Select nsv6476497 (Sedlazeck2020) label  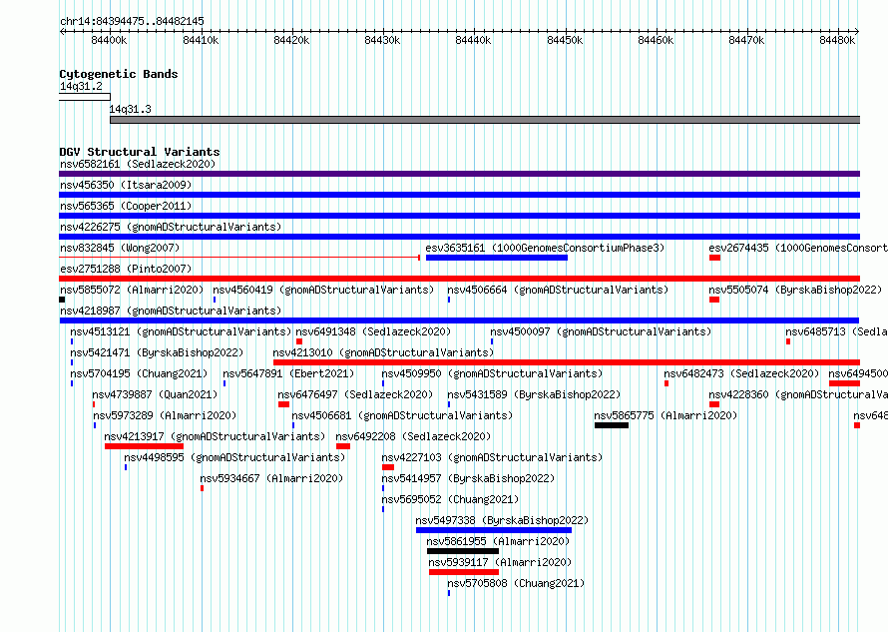tap(355, 394)
